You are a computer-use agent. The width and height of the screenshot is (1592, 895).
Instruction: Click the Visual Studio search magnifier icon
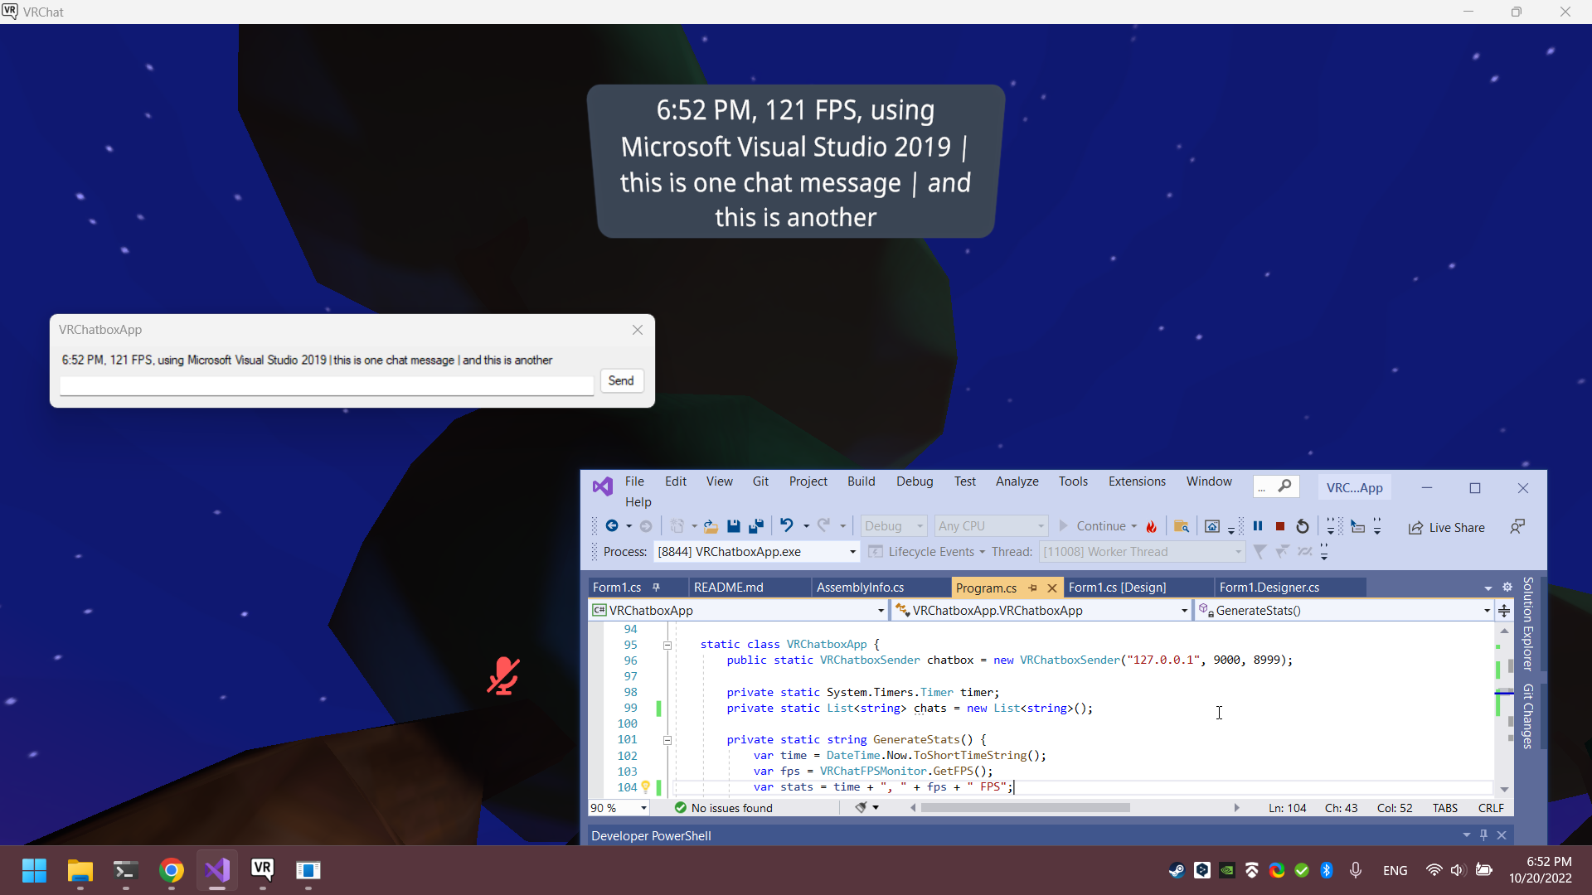click(x=1284, y=486)
